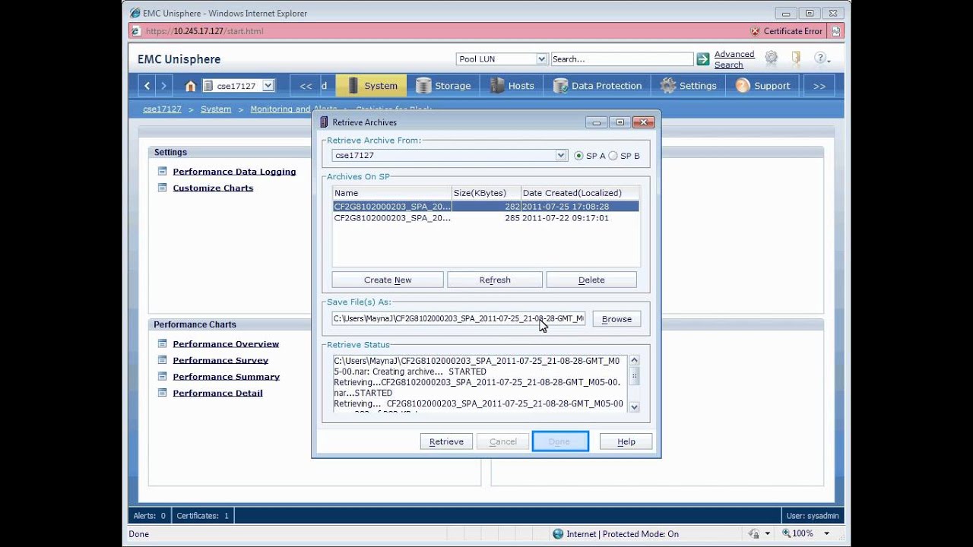The width and height of the screenshot is (973, 547).
Task: Sort by Date Created(Localized) column header
Action: (x=580, y=193)
